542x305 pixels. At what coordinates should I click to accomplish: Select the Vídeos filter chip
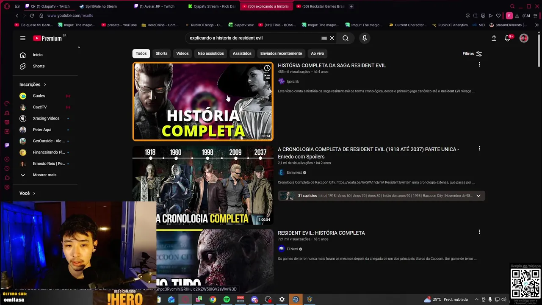click(x=183, y=53)
